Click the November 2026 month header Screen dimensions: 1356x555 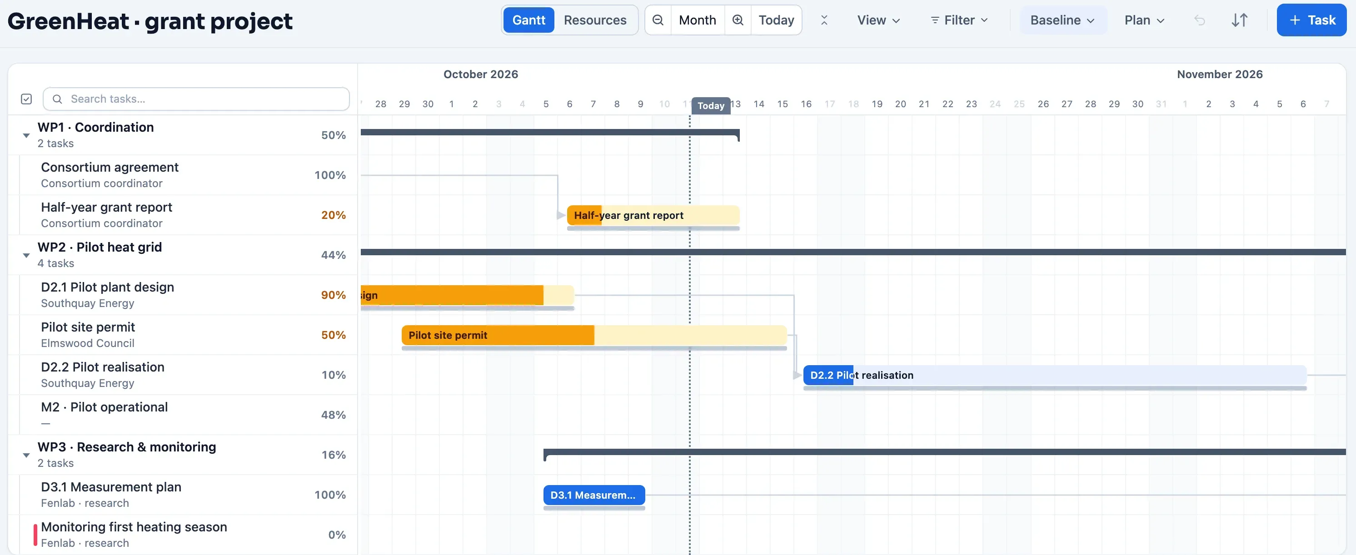1220,74
